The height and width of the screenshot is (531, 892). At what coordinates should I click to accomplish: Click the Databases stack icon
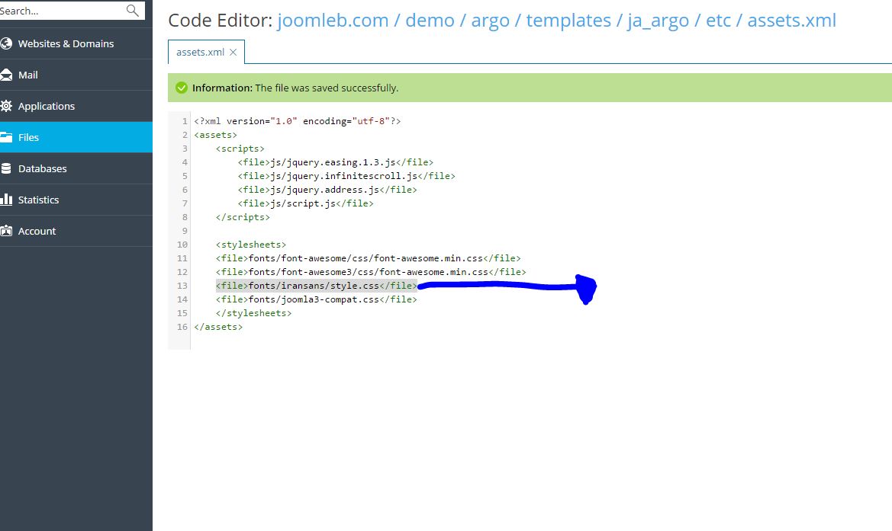point(7,168)
